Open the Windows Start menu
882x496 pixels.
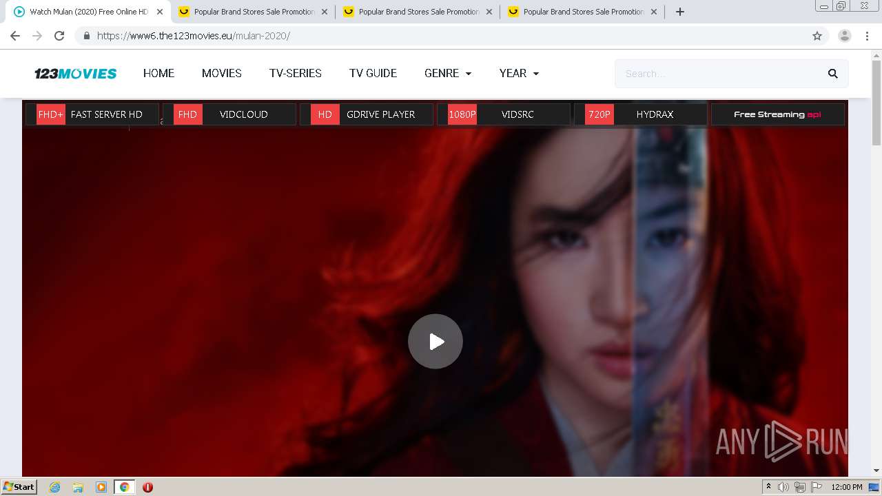point(19,487)
